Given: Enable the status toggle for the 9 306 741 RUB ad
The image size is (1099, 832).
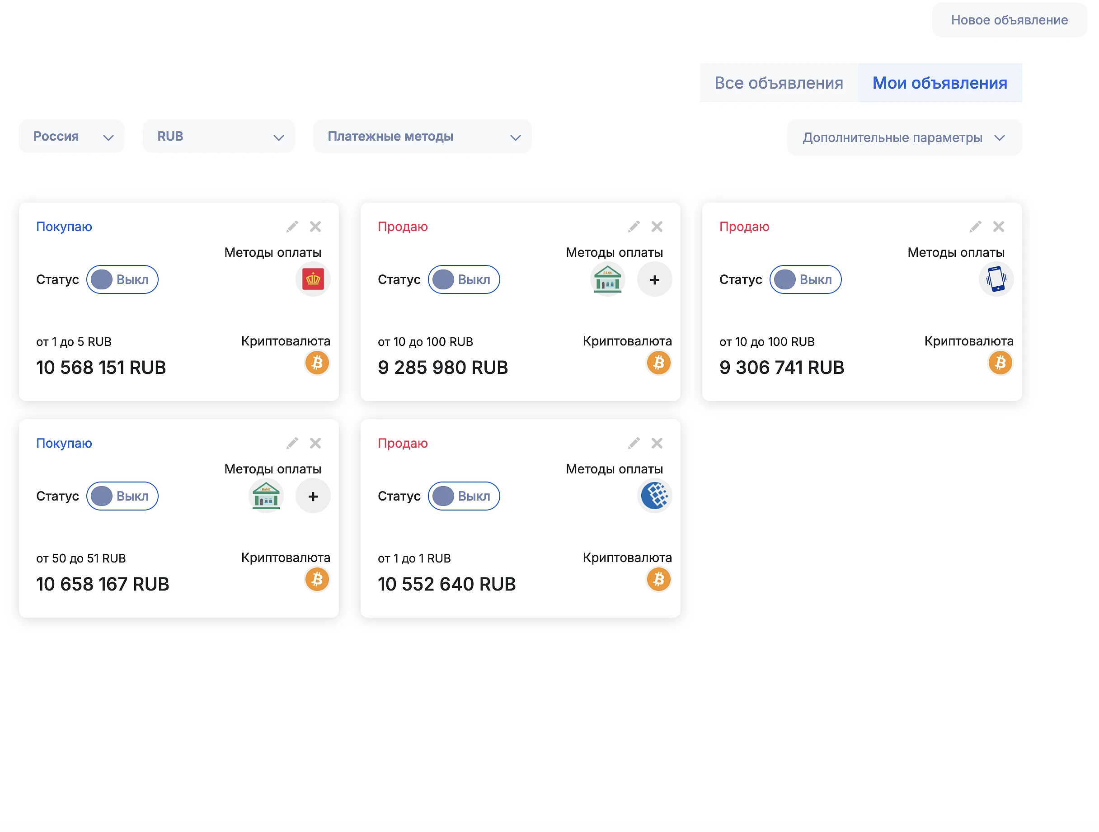Looking at the screenshot, I should click(x=805, y=280).
